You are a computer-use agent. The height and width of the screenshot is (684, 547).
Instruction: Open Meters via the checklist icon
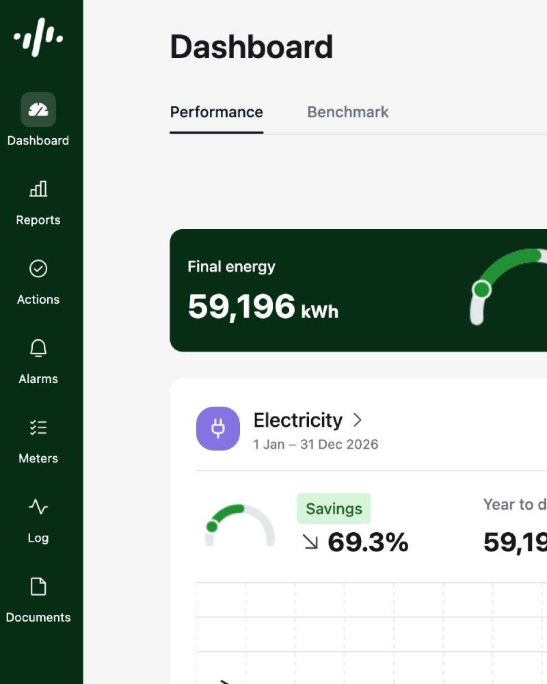(x=38, y=428)
